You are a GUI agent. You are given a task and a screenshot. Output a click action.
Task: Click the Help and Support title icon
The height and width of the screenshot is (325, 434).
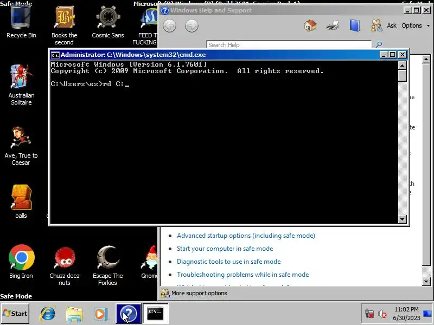(x=165, y=10)
